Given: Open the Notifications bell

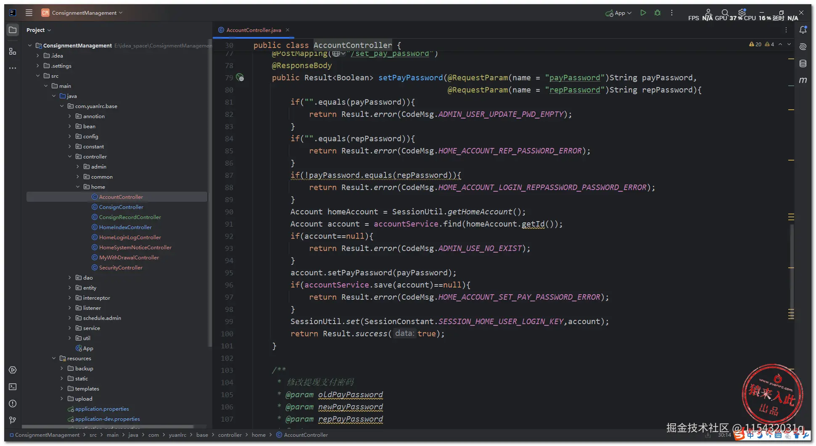Looking at the screenshot, I should click(x=803, y=30).
